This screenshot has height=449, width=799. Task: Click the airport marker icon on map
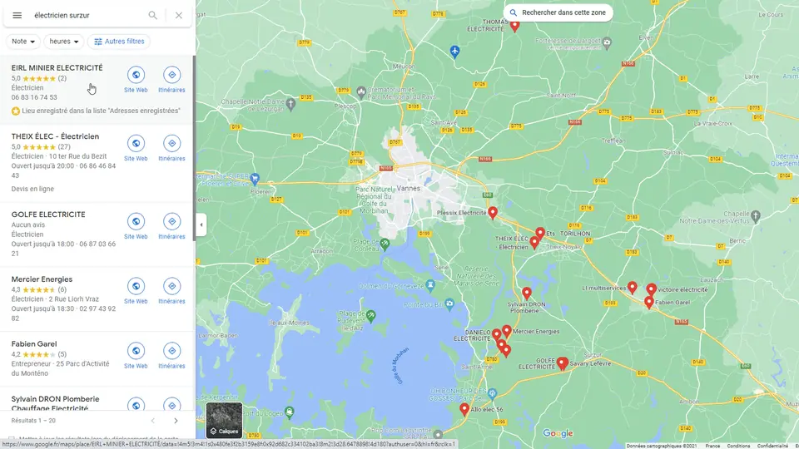click(x=454, y=51)
